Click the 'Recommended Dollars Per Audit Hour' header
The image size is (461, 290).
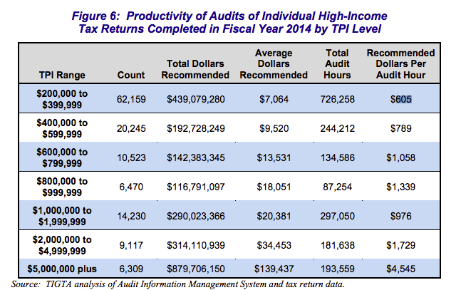402,64
